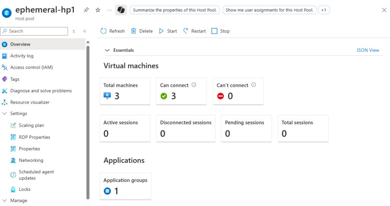Open the Copilot icon button
Viewport: 390px width, 206px height.
[121, 10]
